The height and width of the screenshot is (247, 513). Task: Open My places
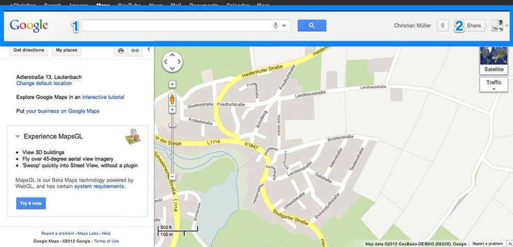click(66, 50)
